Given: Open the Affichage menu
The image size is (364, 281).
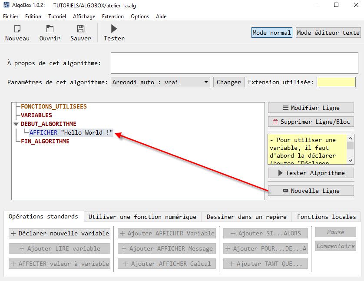Looking at the screenshot, I should [84, 17].
